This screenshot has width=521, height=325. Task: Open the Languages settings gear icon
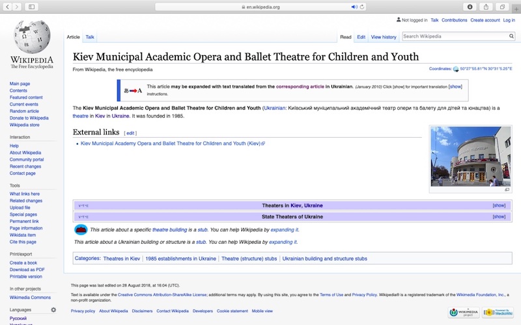tap(53, 310)
